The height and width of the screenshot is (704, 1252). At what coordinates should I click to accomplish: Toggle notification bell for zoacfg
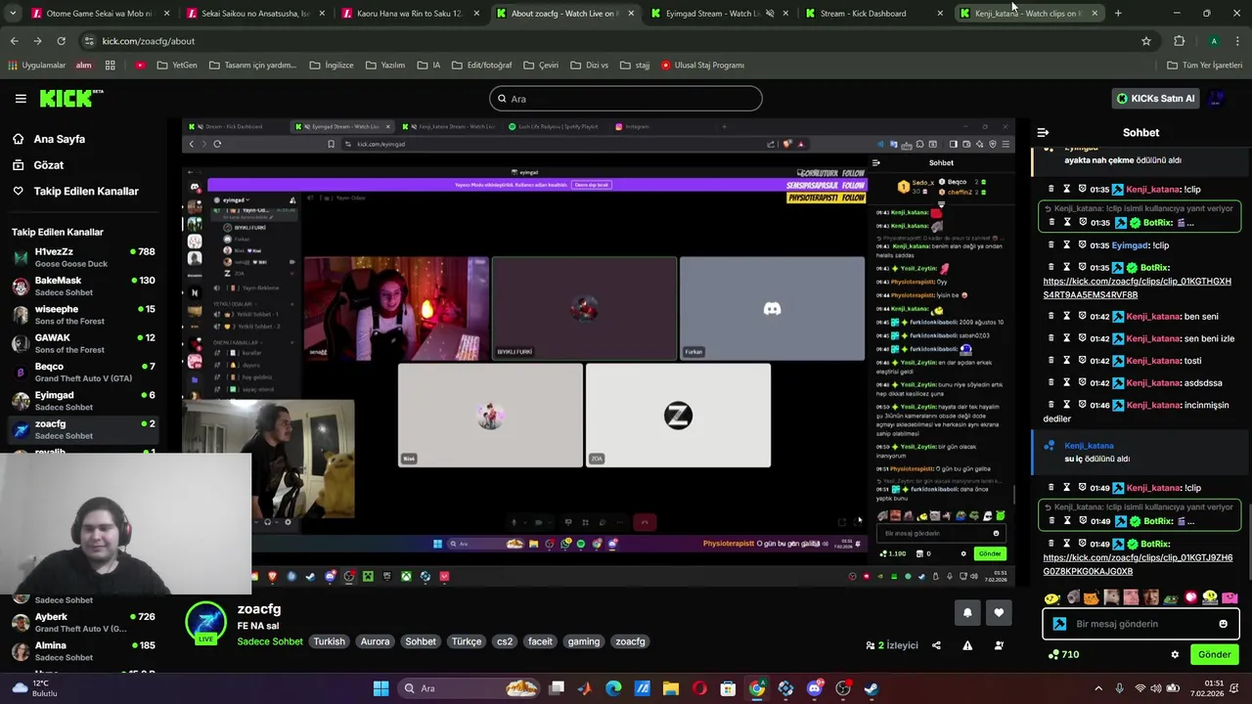point(967,613)
